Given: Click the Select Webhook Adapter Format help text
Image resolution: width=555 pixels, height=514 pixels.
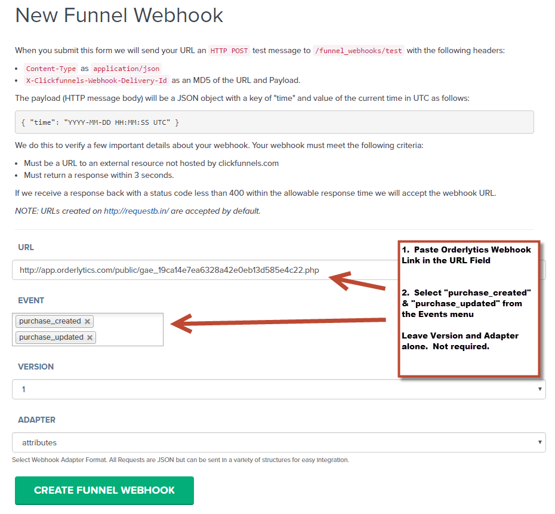Looking at the screenshot, I should point(180,460).
